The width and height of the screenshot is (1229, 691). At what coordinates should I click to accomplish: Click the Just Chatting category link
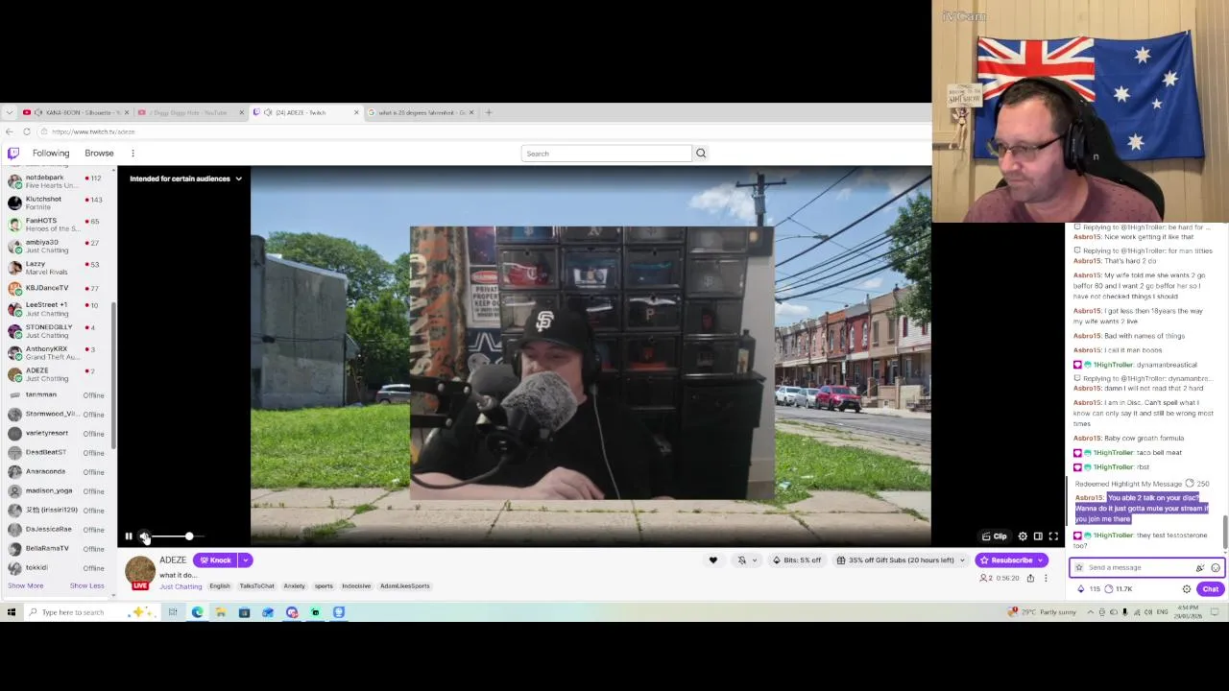click(181, 586)
